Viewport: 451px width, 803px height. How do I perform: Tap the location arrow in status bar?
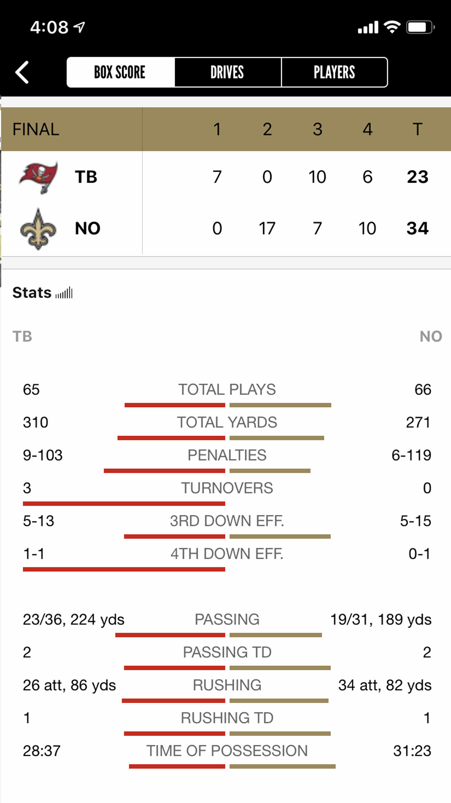(x=79, y=27)
